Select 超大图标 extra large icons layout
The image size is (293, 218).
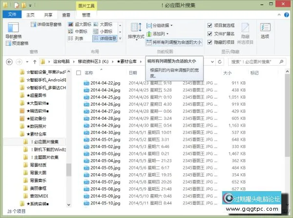80,24
